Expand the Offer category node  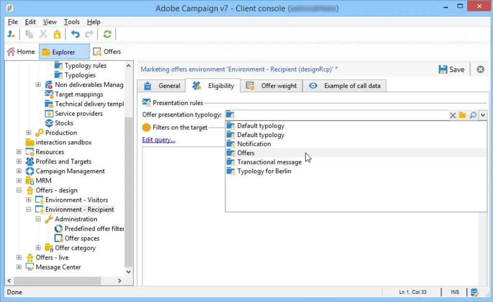pos(38,248)
